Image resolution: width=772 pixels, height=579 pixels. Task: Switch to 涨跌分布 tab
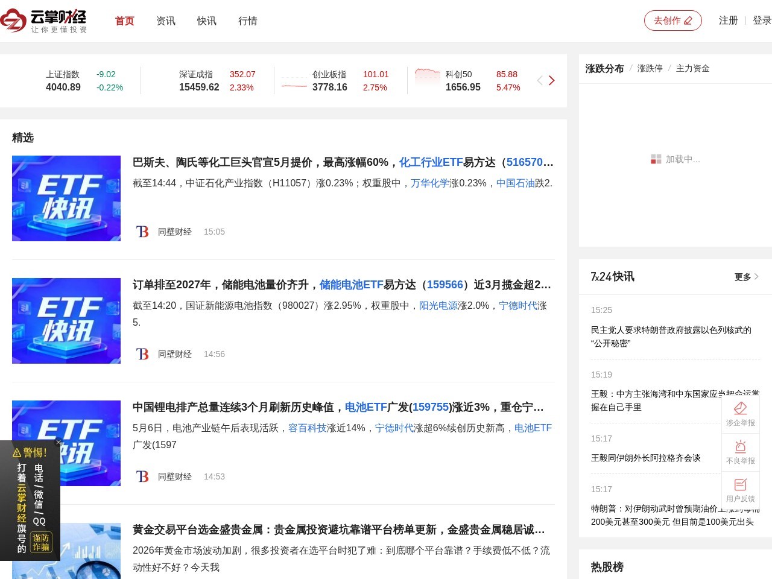pos(604,69)
